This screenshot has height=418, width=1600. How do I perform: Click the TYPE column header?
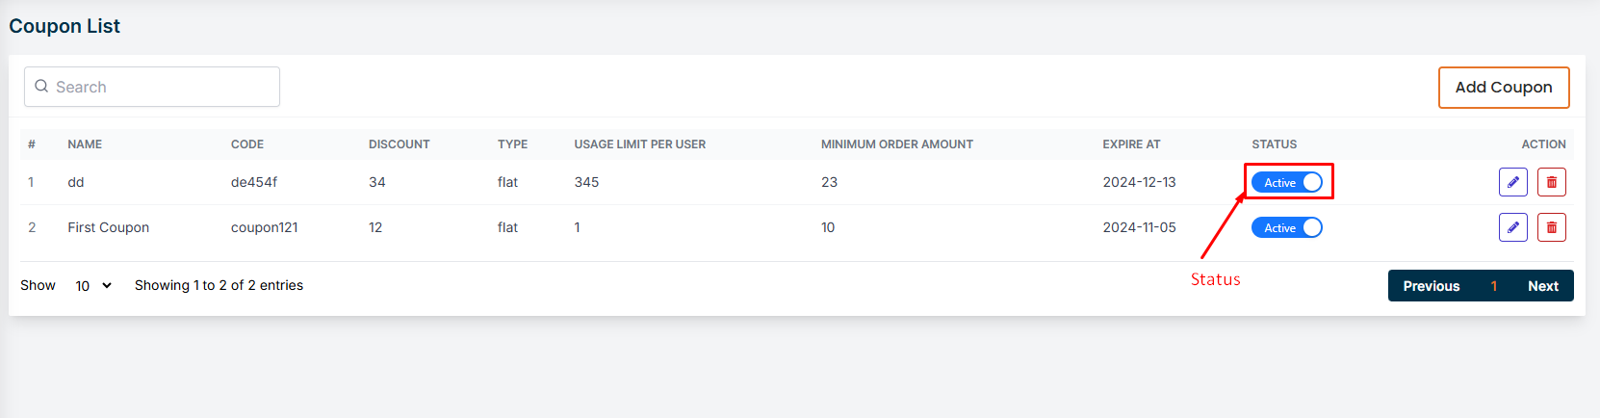point(512,144)
